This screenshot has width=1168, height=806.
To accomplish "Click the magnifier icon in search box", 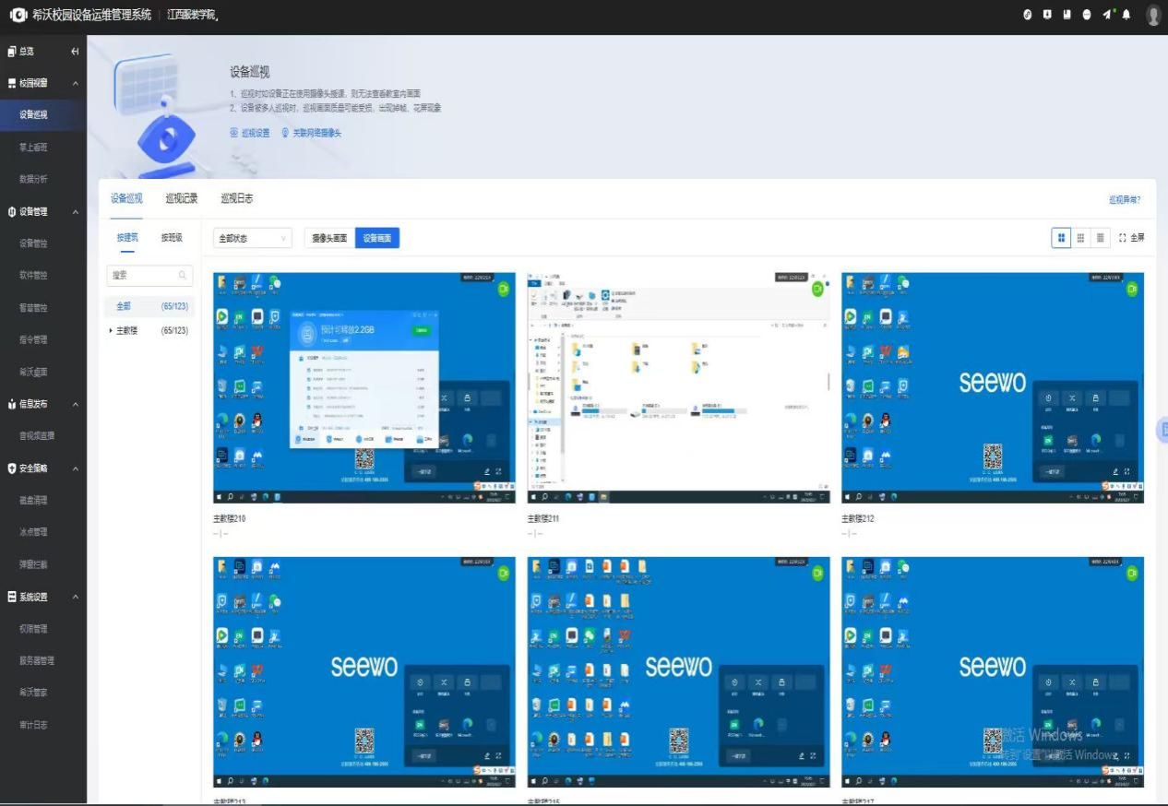I will [x=184, y=275].
